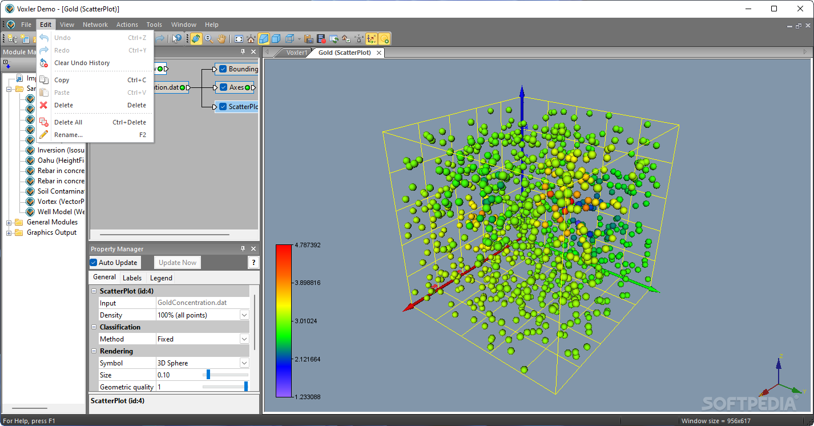Click the Size slider handle
This screenshot has height=426, width=814.
click(208, 375)
